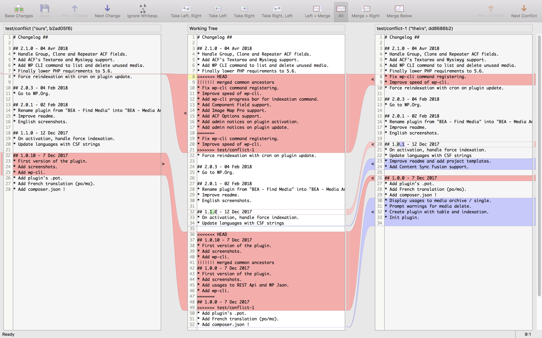Take 'Display usages' block with « arrow
Viewport: 542px width, 338px height.
[373, 212]
